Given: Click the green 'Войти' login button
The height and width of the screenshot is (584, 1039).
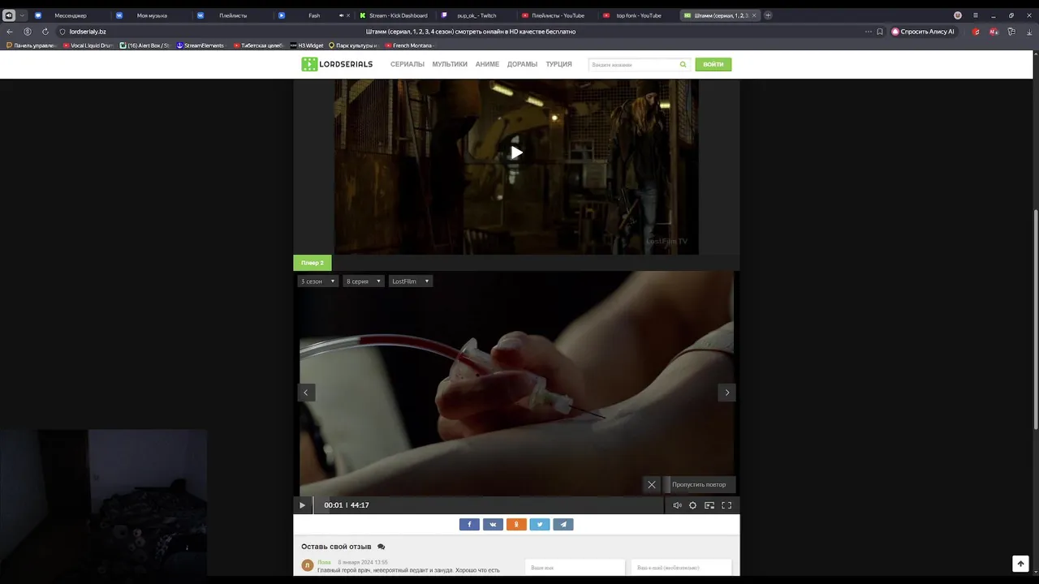Looking at the screenshot, I should tap(714, 64).
